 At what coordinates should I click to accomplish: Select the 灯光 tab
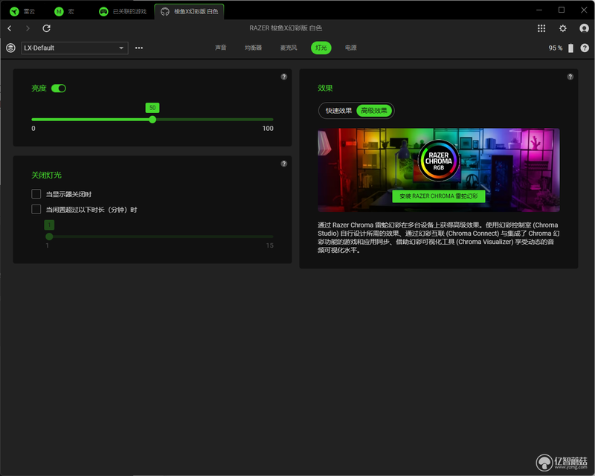point(321,48)
